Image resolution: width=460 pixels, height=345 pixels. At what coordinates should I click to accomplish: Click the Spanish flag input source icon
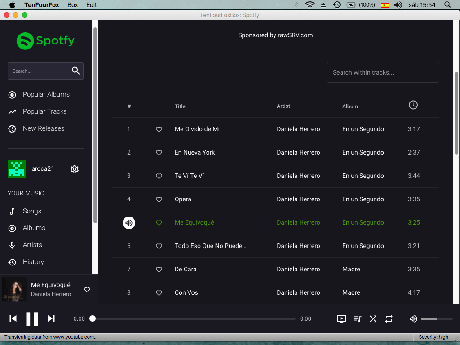tap(385, 5)
